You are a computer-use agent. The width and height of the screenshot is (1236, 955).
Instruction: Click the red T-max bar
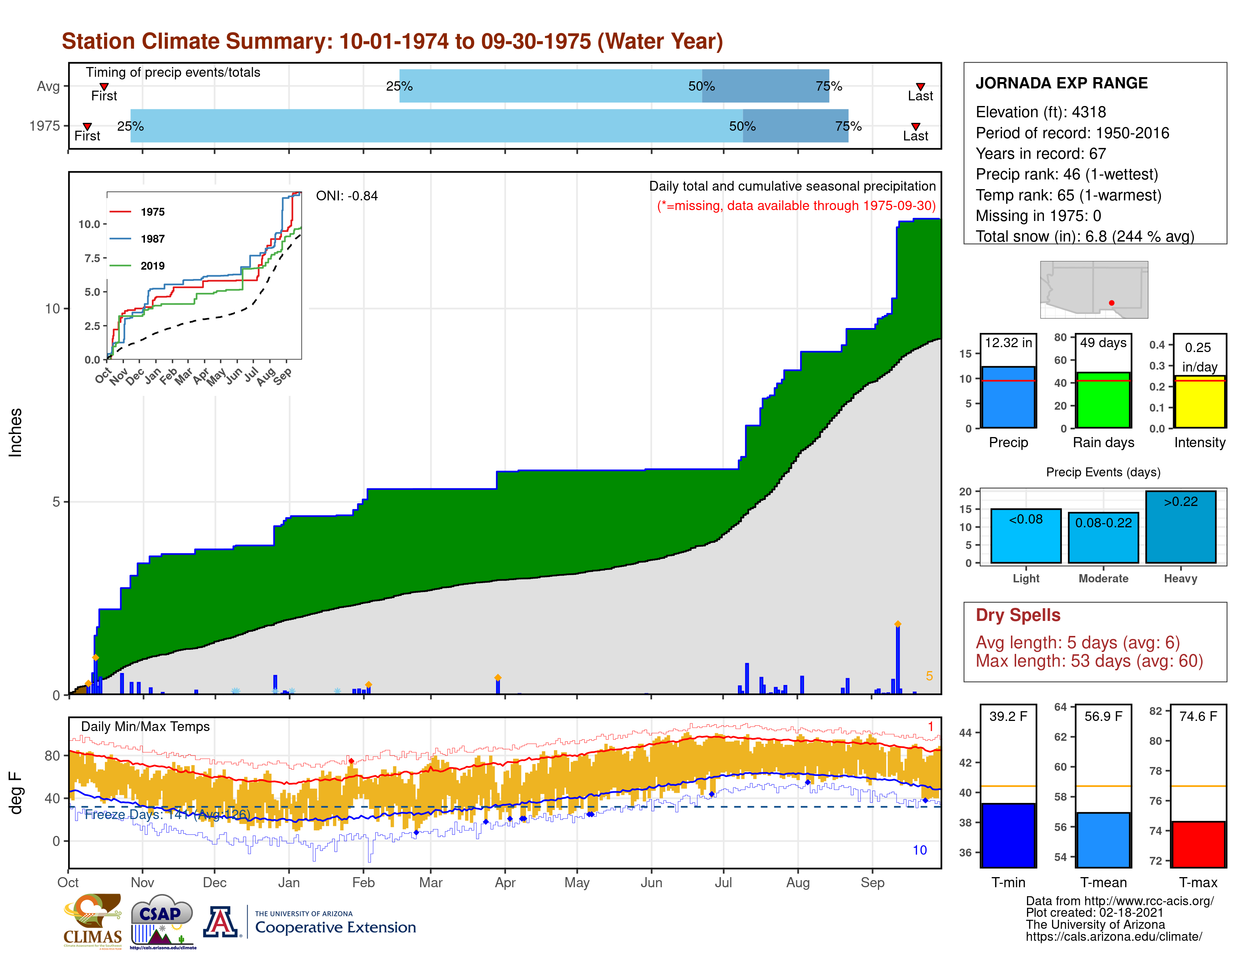(1198, 844)
